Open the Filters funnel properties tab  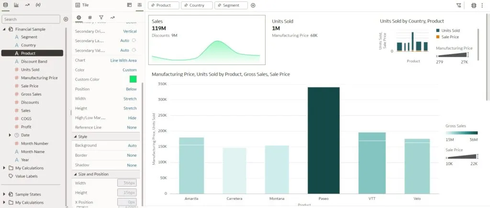click(101, 17)
